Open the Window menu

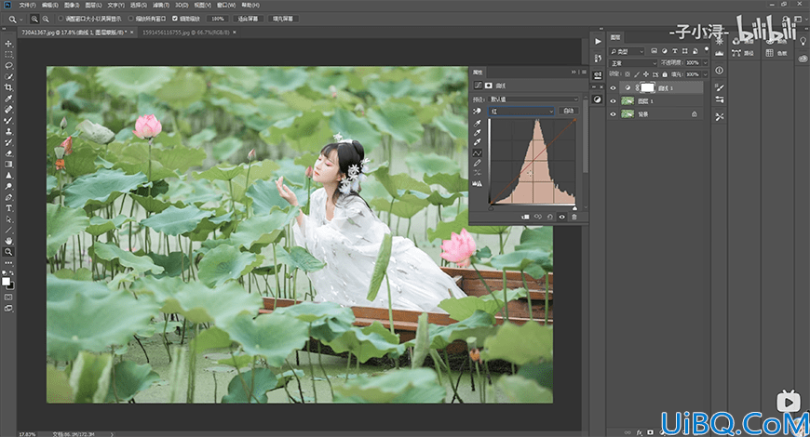point(225,6)
